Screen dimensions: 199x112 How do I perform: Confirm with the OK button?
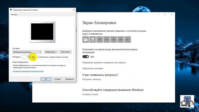[x=46, y=79]
